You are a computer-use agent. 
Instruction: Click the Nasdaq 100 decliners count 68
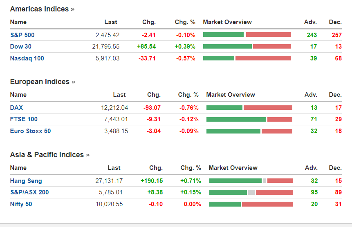pos(338,58)
